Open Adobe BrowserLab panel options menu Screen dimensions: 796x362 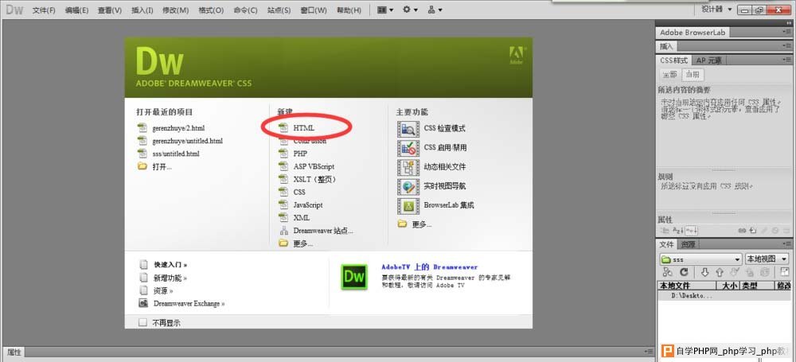(x=788, y=32)
